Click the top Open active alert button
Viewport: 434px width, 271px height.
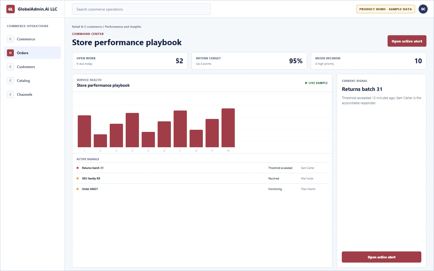click(x=407, y=41)
